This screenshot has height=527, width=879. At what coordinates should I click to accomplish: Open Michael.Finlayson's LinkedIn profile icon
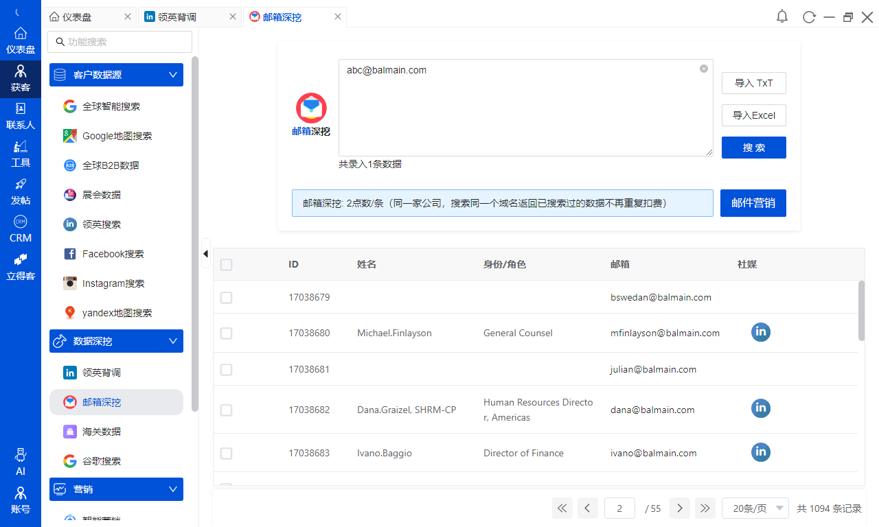click(x=760, y=332)
